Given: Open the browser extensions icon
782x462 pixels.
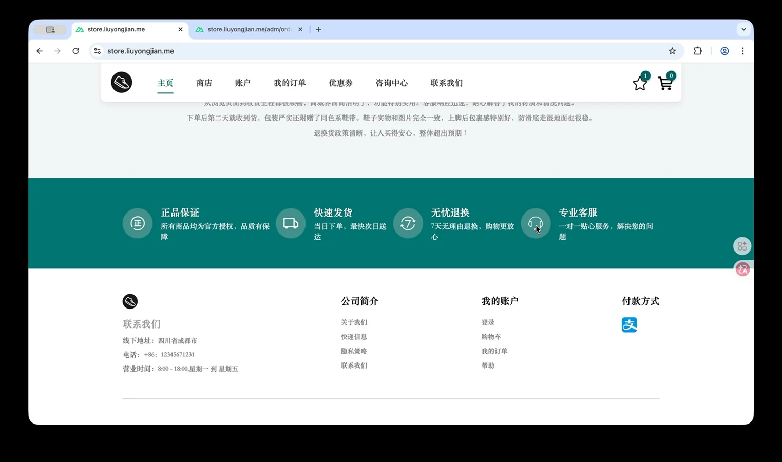Looking at the screenshot, I should point(697,51).
